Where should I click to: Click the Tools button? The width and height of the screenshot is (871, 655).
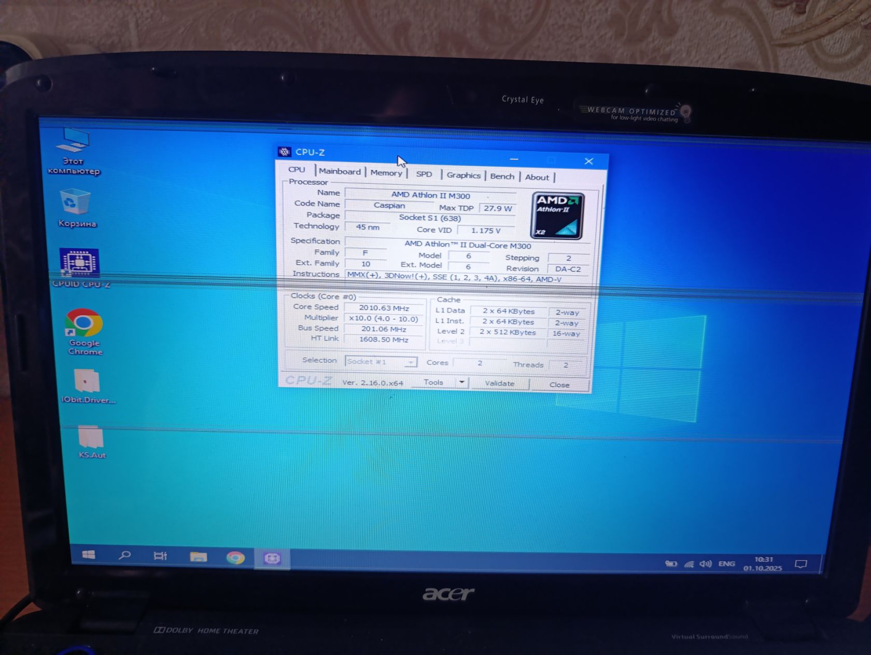433,382
